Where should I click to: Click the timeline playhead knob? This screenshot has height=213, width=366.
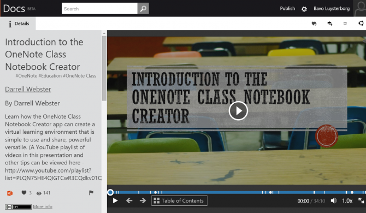tap(110, 192)
